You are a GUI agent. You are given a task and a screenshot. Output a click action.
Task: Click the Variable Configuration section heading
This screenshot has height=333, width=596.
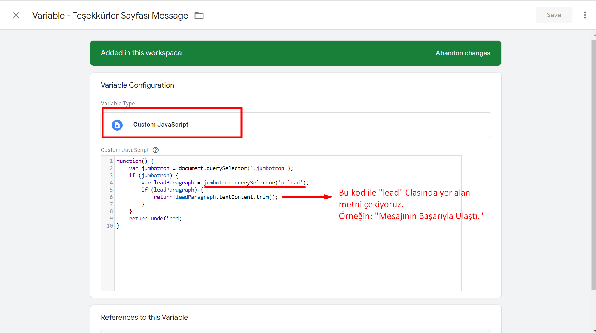click(137, 85)
